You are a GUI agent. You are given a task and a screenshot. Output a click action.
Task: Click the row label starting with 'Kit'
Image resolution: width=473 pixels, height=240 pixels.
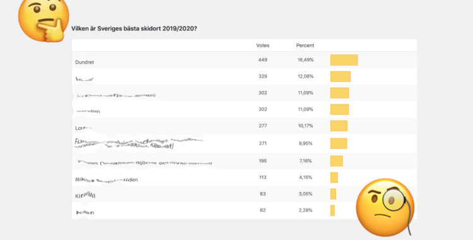click(85, 195)
